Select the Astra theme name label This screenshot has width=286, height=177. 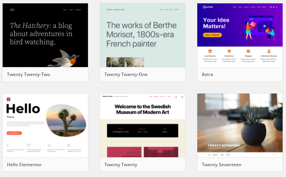(x=207, y=75)
